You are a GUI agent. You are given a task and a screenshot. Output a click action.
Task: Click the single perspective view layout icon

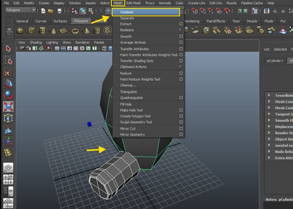click(x=8, y=167)
